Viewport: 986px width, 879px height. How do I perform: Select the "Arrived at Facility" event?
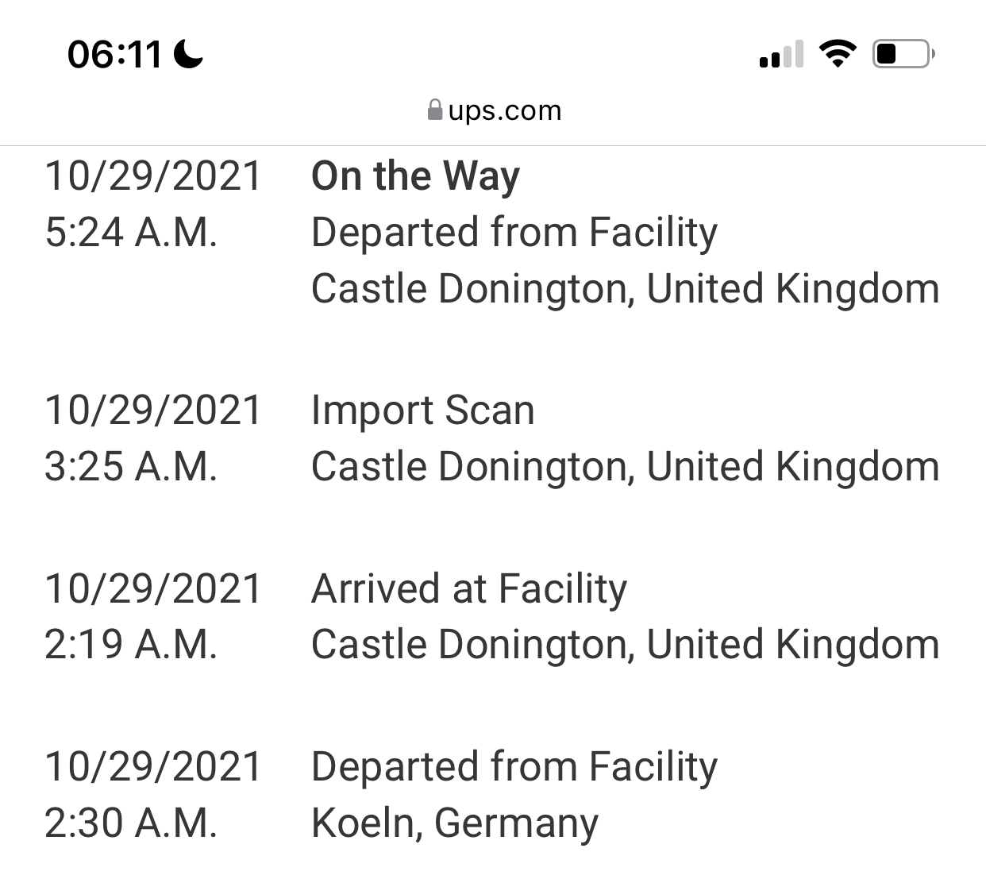pos(468,589)
